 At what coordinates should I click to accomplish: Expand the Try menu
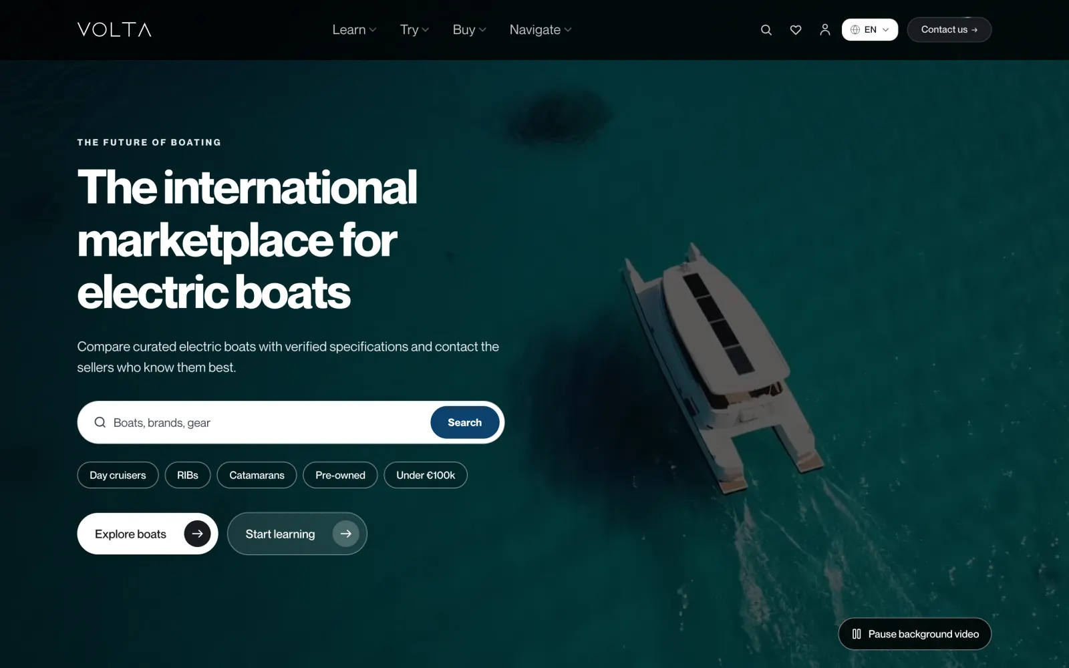[x=414, y=30]
